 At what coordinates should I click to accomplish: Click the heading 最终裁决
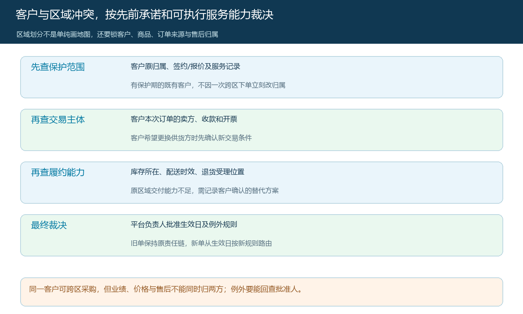[49, 225]
